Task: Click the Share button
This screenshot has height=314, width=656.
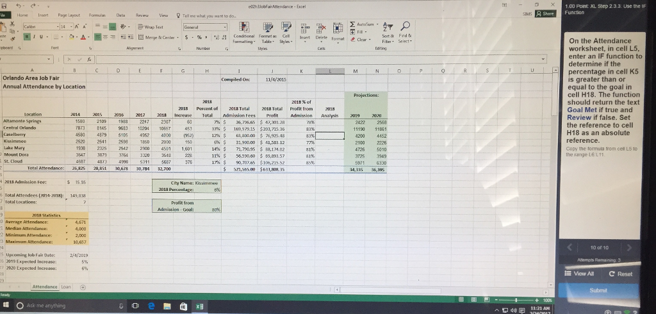Action: (545, 13)
